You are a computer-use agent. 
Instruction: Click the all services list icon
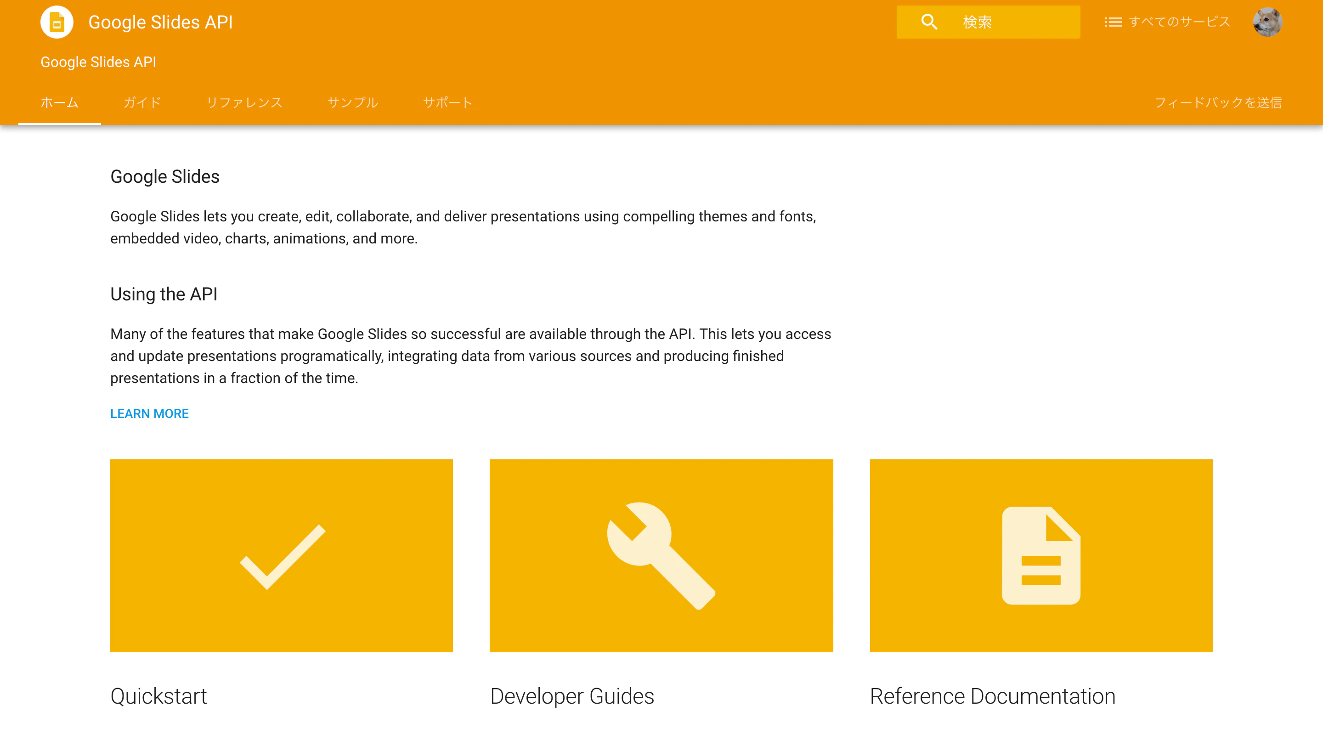tap(1113, 22)
